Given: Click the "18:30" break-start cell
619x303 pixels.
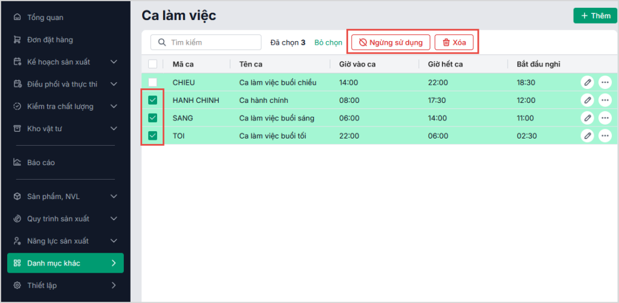Looking at the screenshot, I should click(x=526, y=82).
